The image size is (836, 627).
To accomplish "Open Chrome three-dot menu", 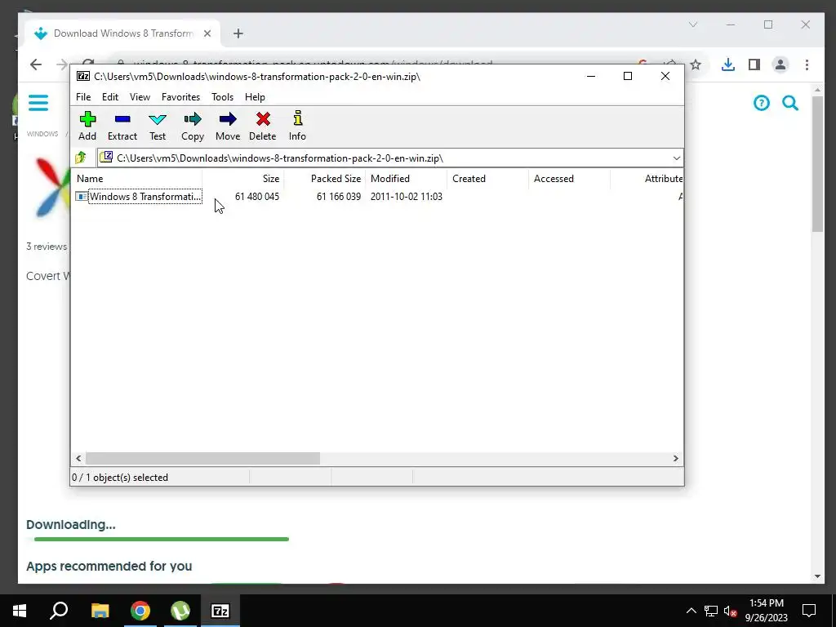I will 807,65.
